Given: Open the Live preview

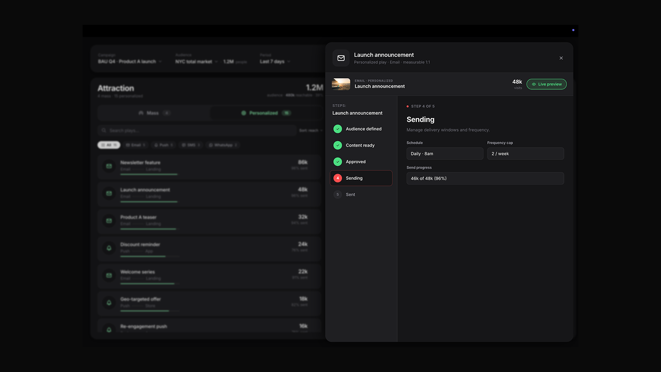Looking at the screenshot, I should tap(546, 84).
